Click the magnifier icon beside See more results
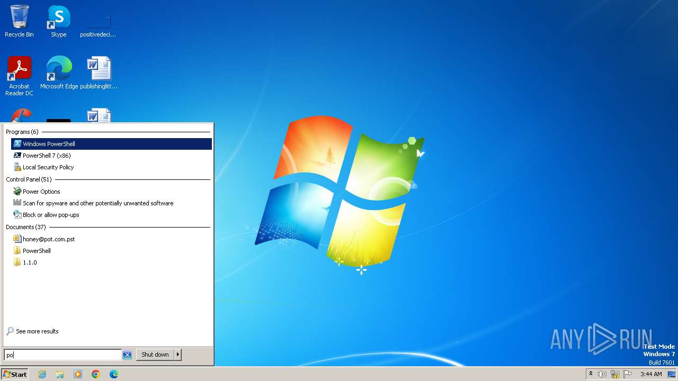 coord(10,331)
